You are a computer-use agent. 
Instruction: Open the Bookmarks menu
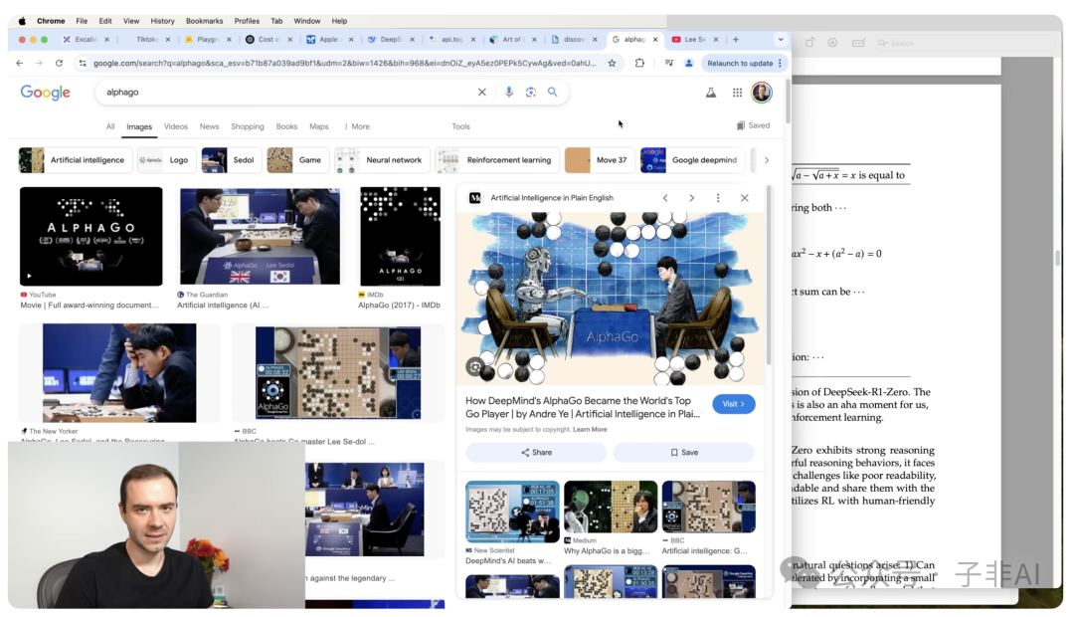coord(204,21)
